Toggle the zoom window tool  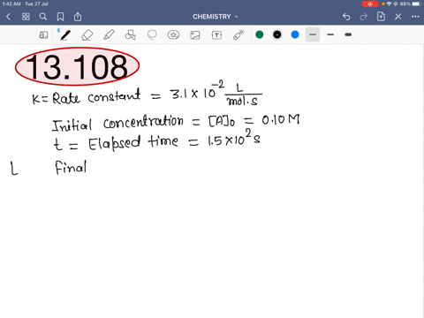tap(43, 35)
